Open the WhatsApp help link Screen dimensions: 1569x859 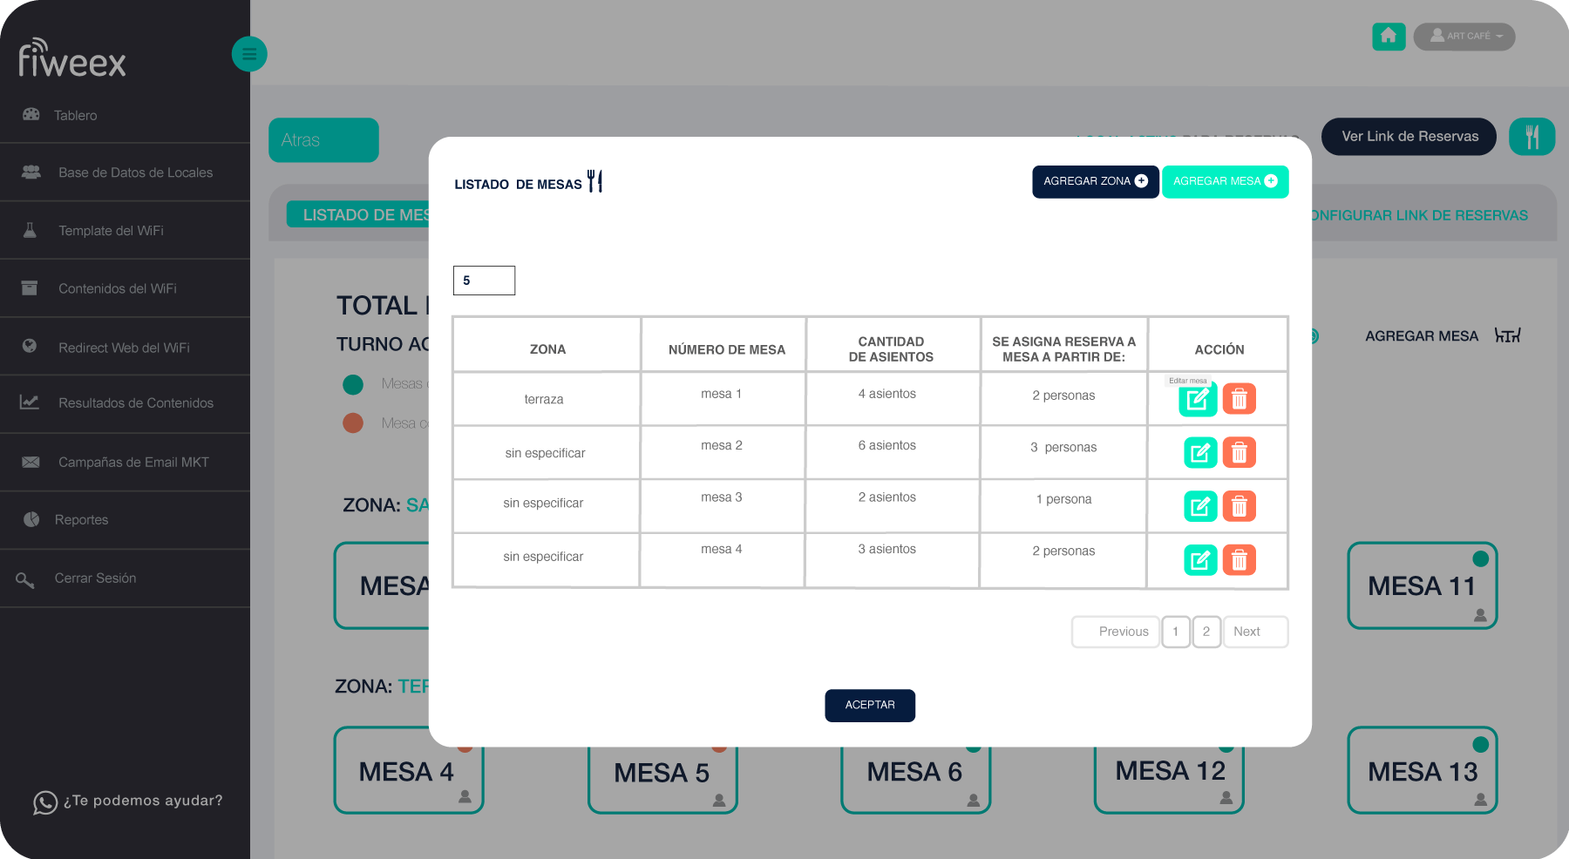click(128, 801)
